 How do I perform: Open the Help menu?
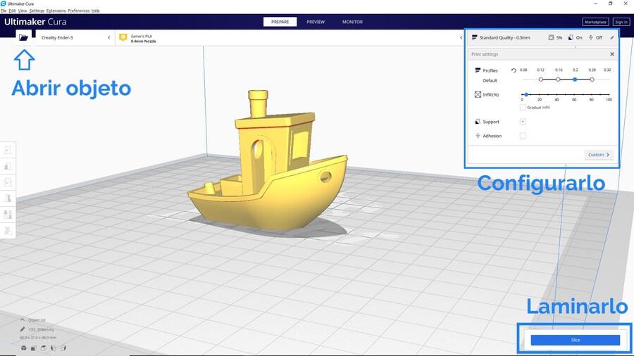pyautogui.click(x=95, y=11)
